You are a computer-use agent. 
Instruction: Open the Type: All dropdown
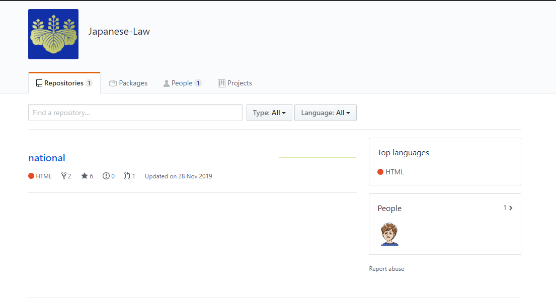269,113
